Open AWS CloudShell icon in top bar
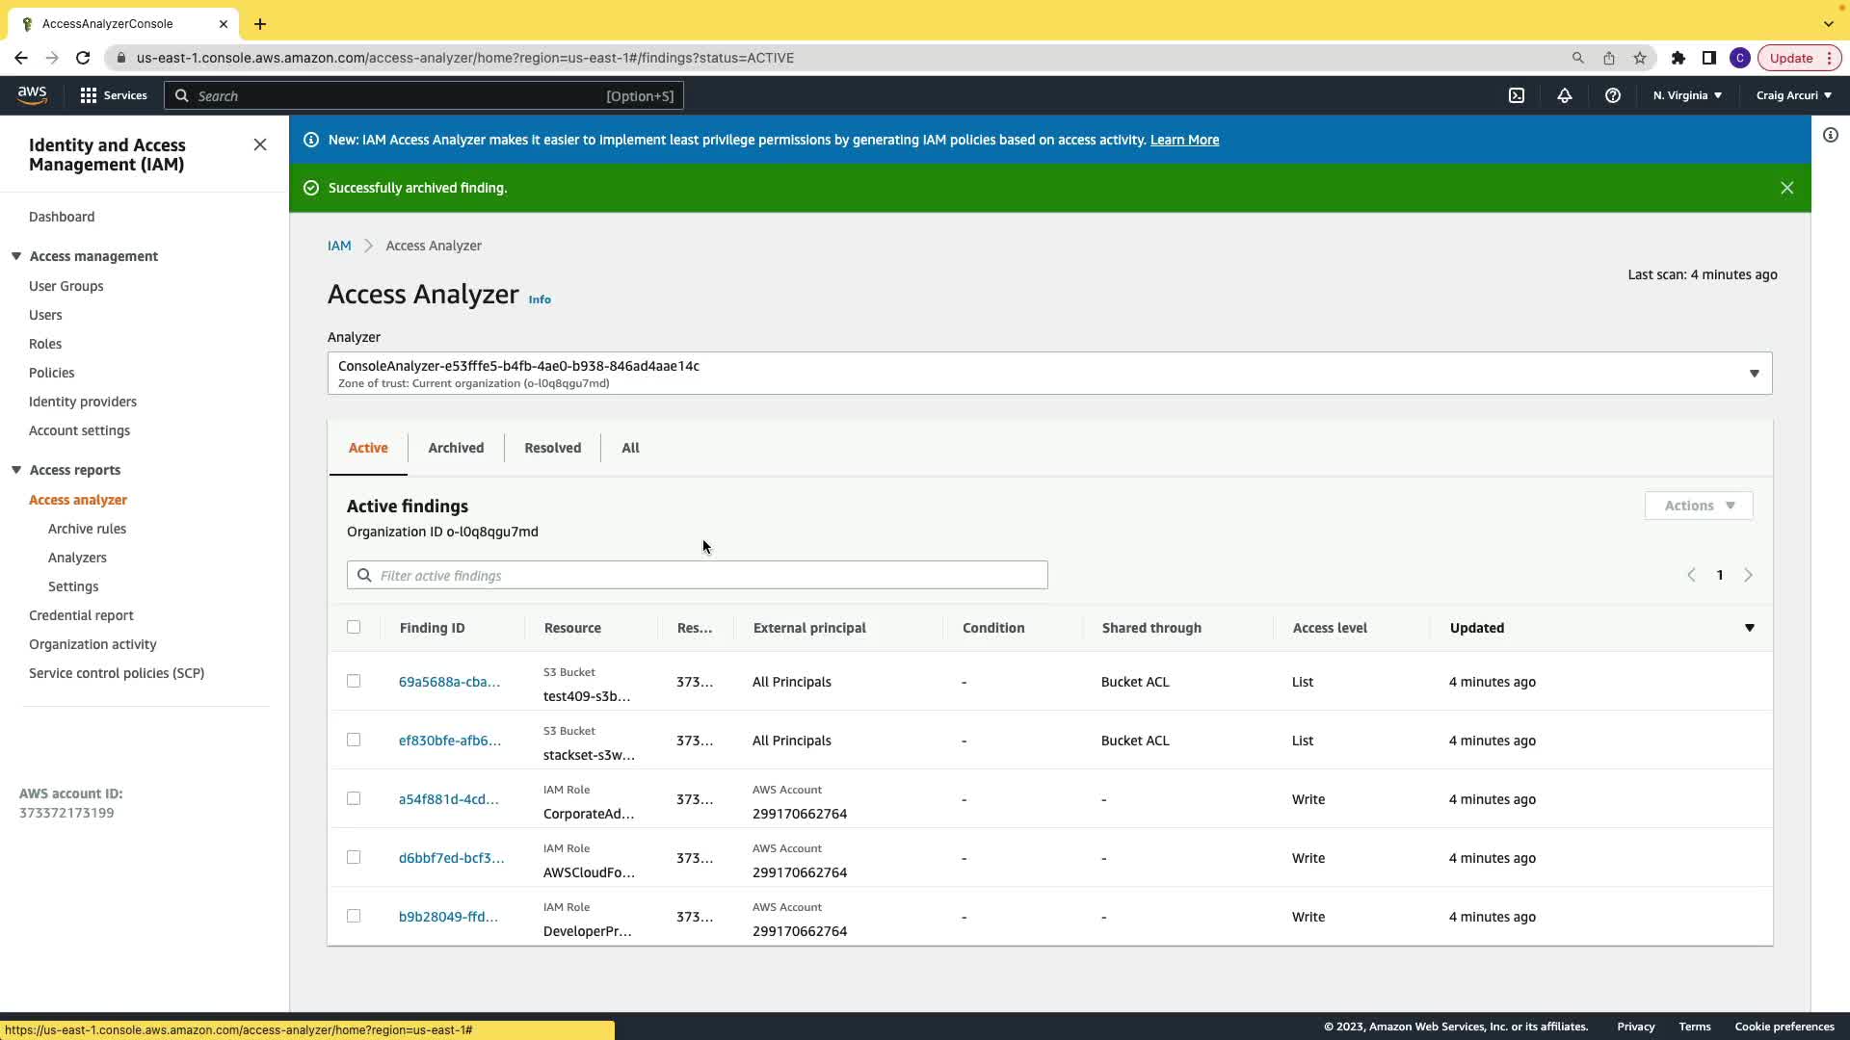 [x=1517, y=95]
